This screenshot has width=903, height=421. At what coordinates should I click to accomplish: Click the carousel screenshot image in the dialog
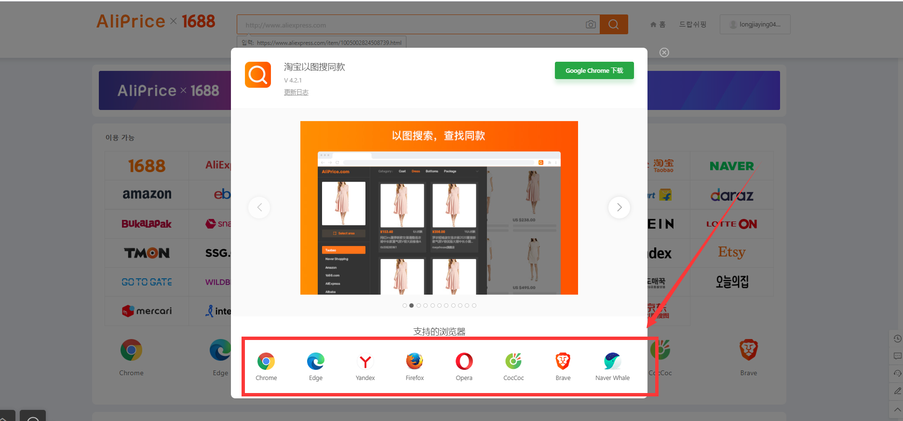(x=439, y=208)
